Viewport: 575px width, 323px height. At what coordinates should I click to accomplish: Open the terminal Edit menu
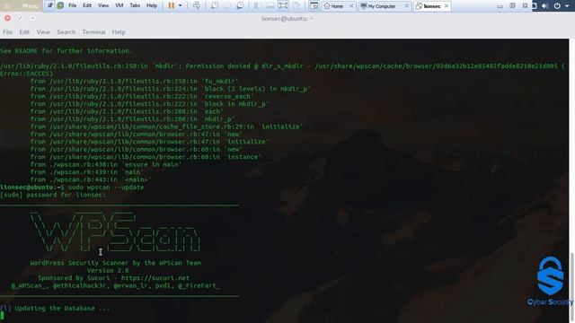[x=24, y=32]
